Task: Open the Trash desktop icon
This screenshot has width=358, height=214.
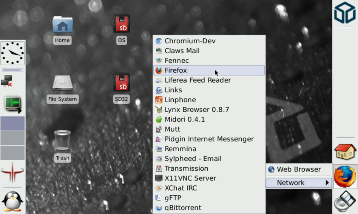Action: coord(62,141)
